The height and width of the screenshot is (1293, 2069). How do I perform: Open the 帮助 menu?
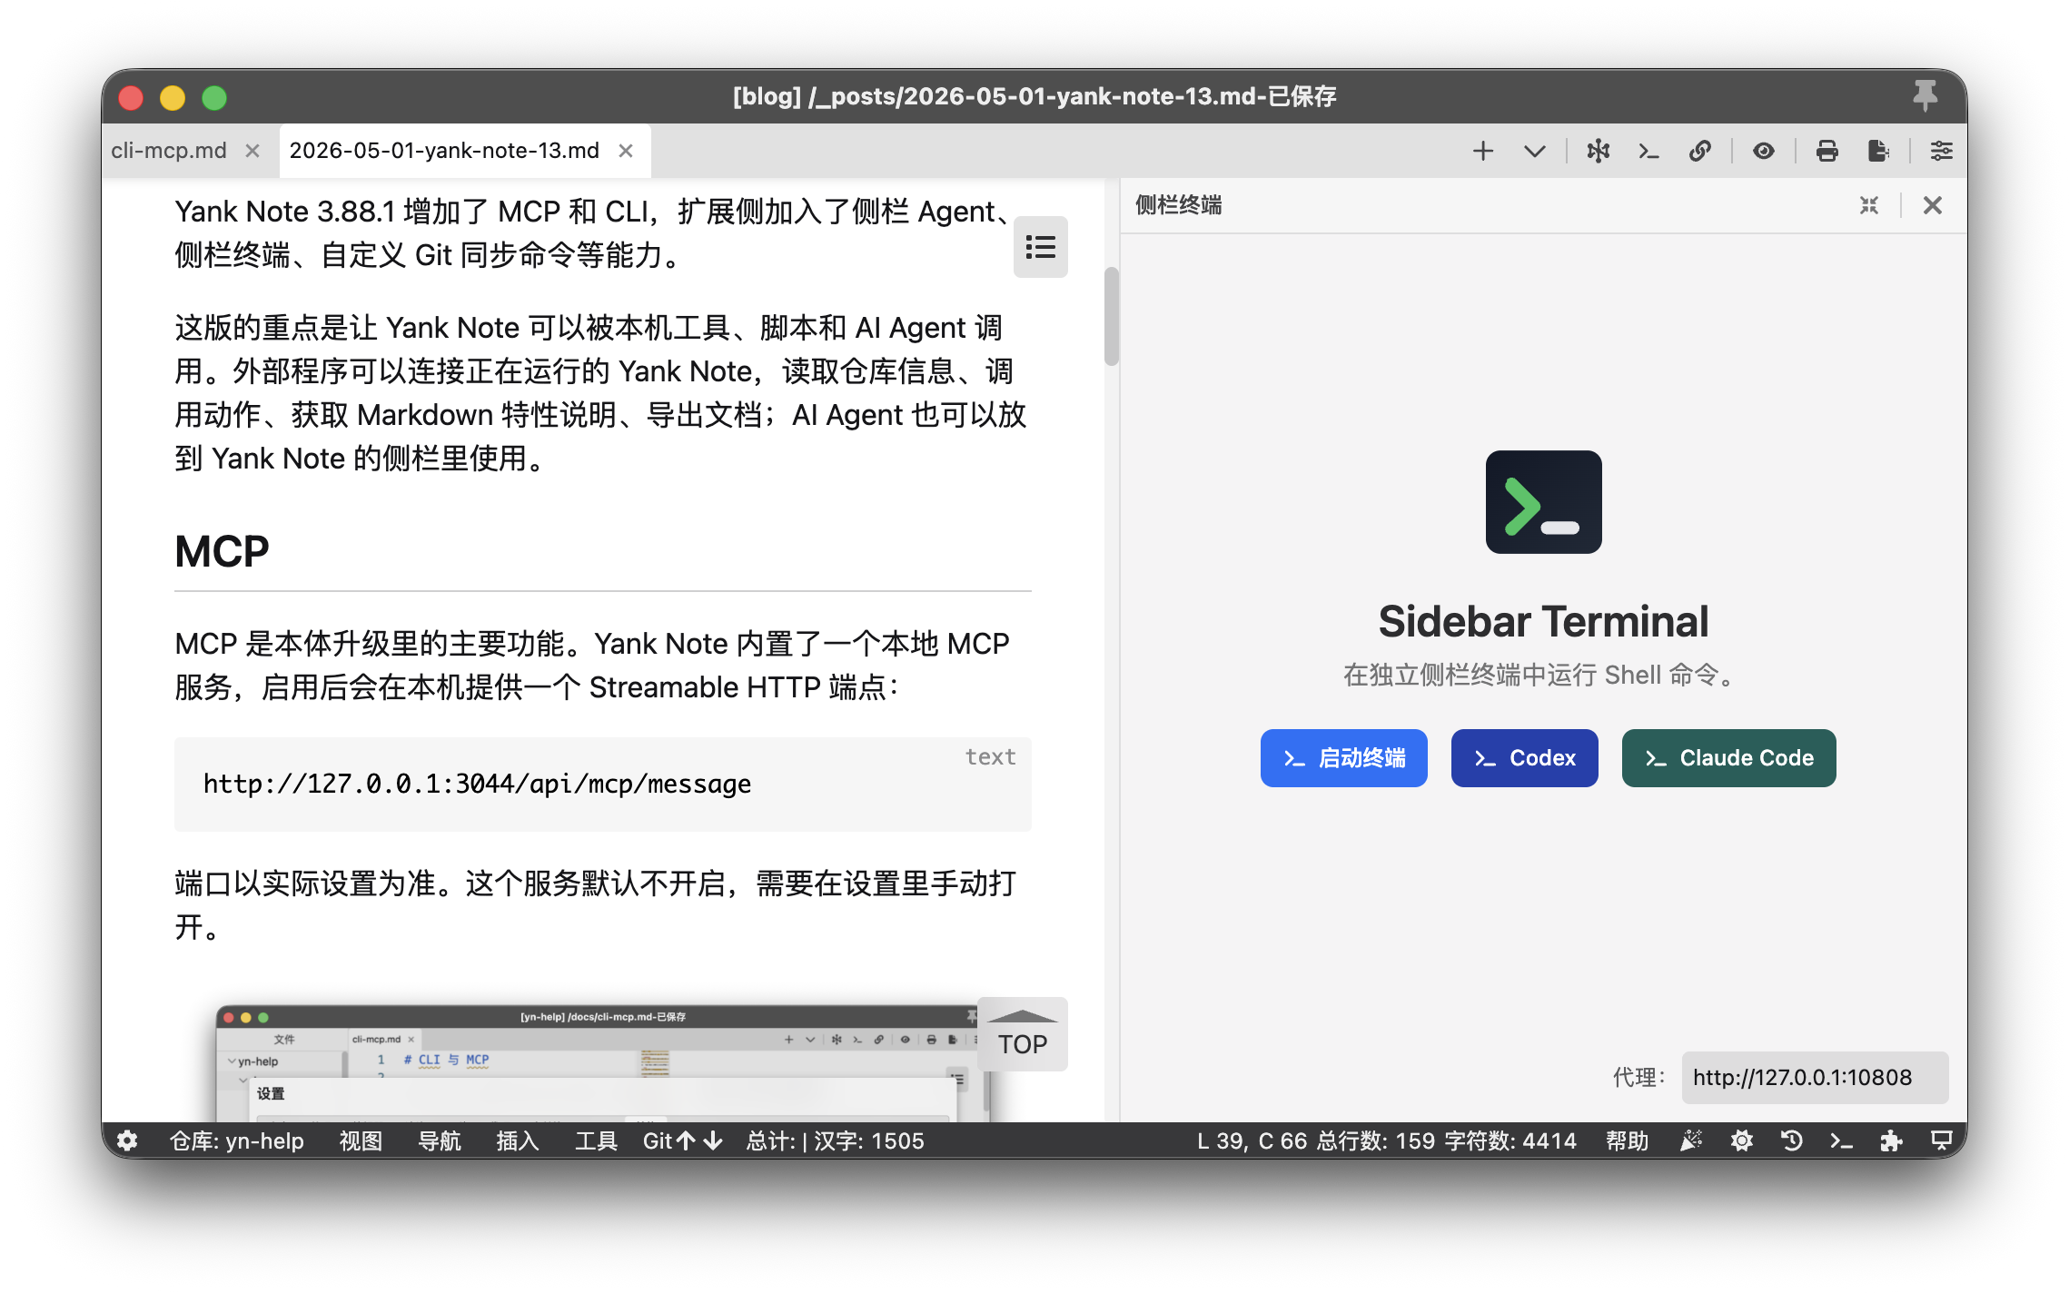[x=1627, y=1141]
